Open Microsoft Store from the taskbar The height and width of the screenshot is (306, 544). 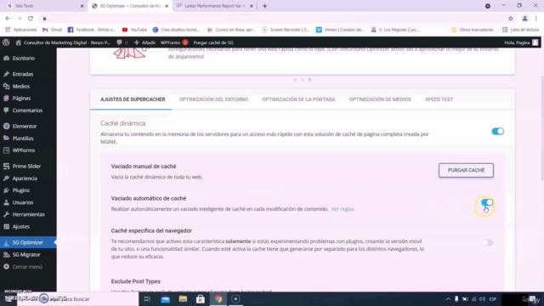click(201, 298)
